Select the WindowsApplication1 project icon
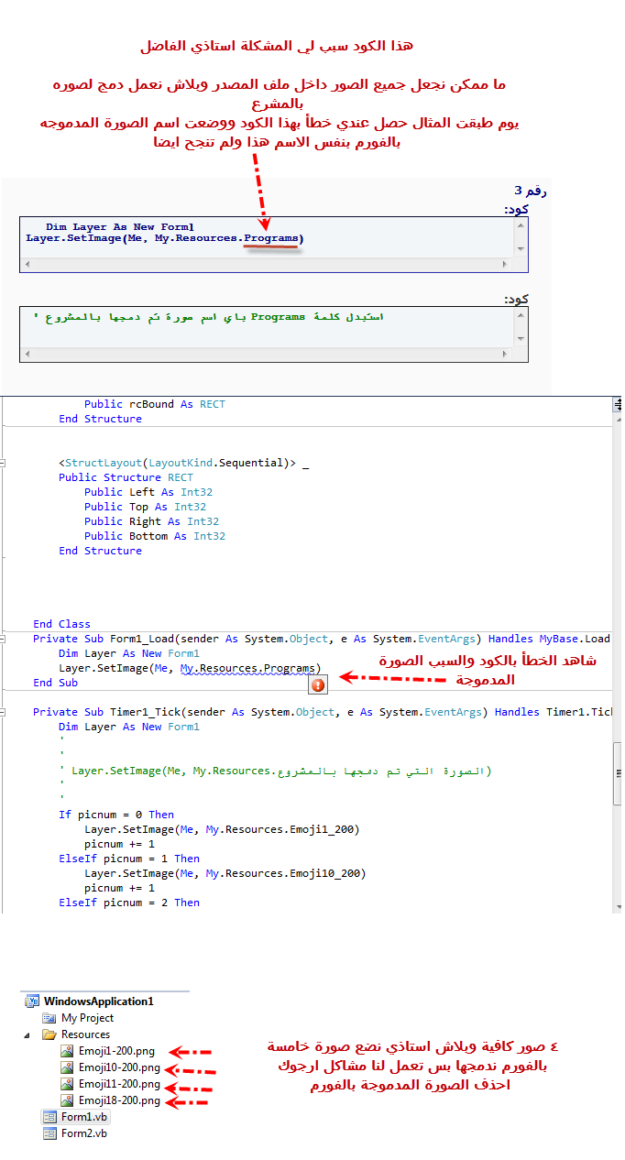625x1160 pixels. click(x=33, y=1001)
